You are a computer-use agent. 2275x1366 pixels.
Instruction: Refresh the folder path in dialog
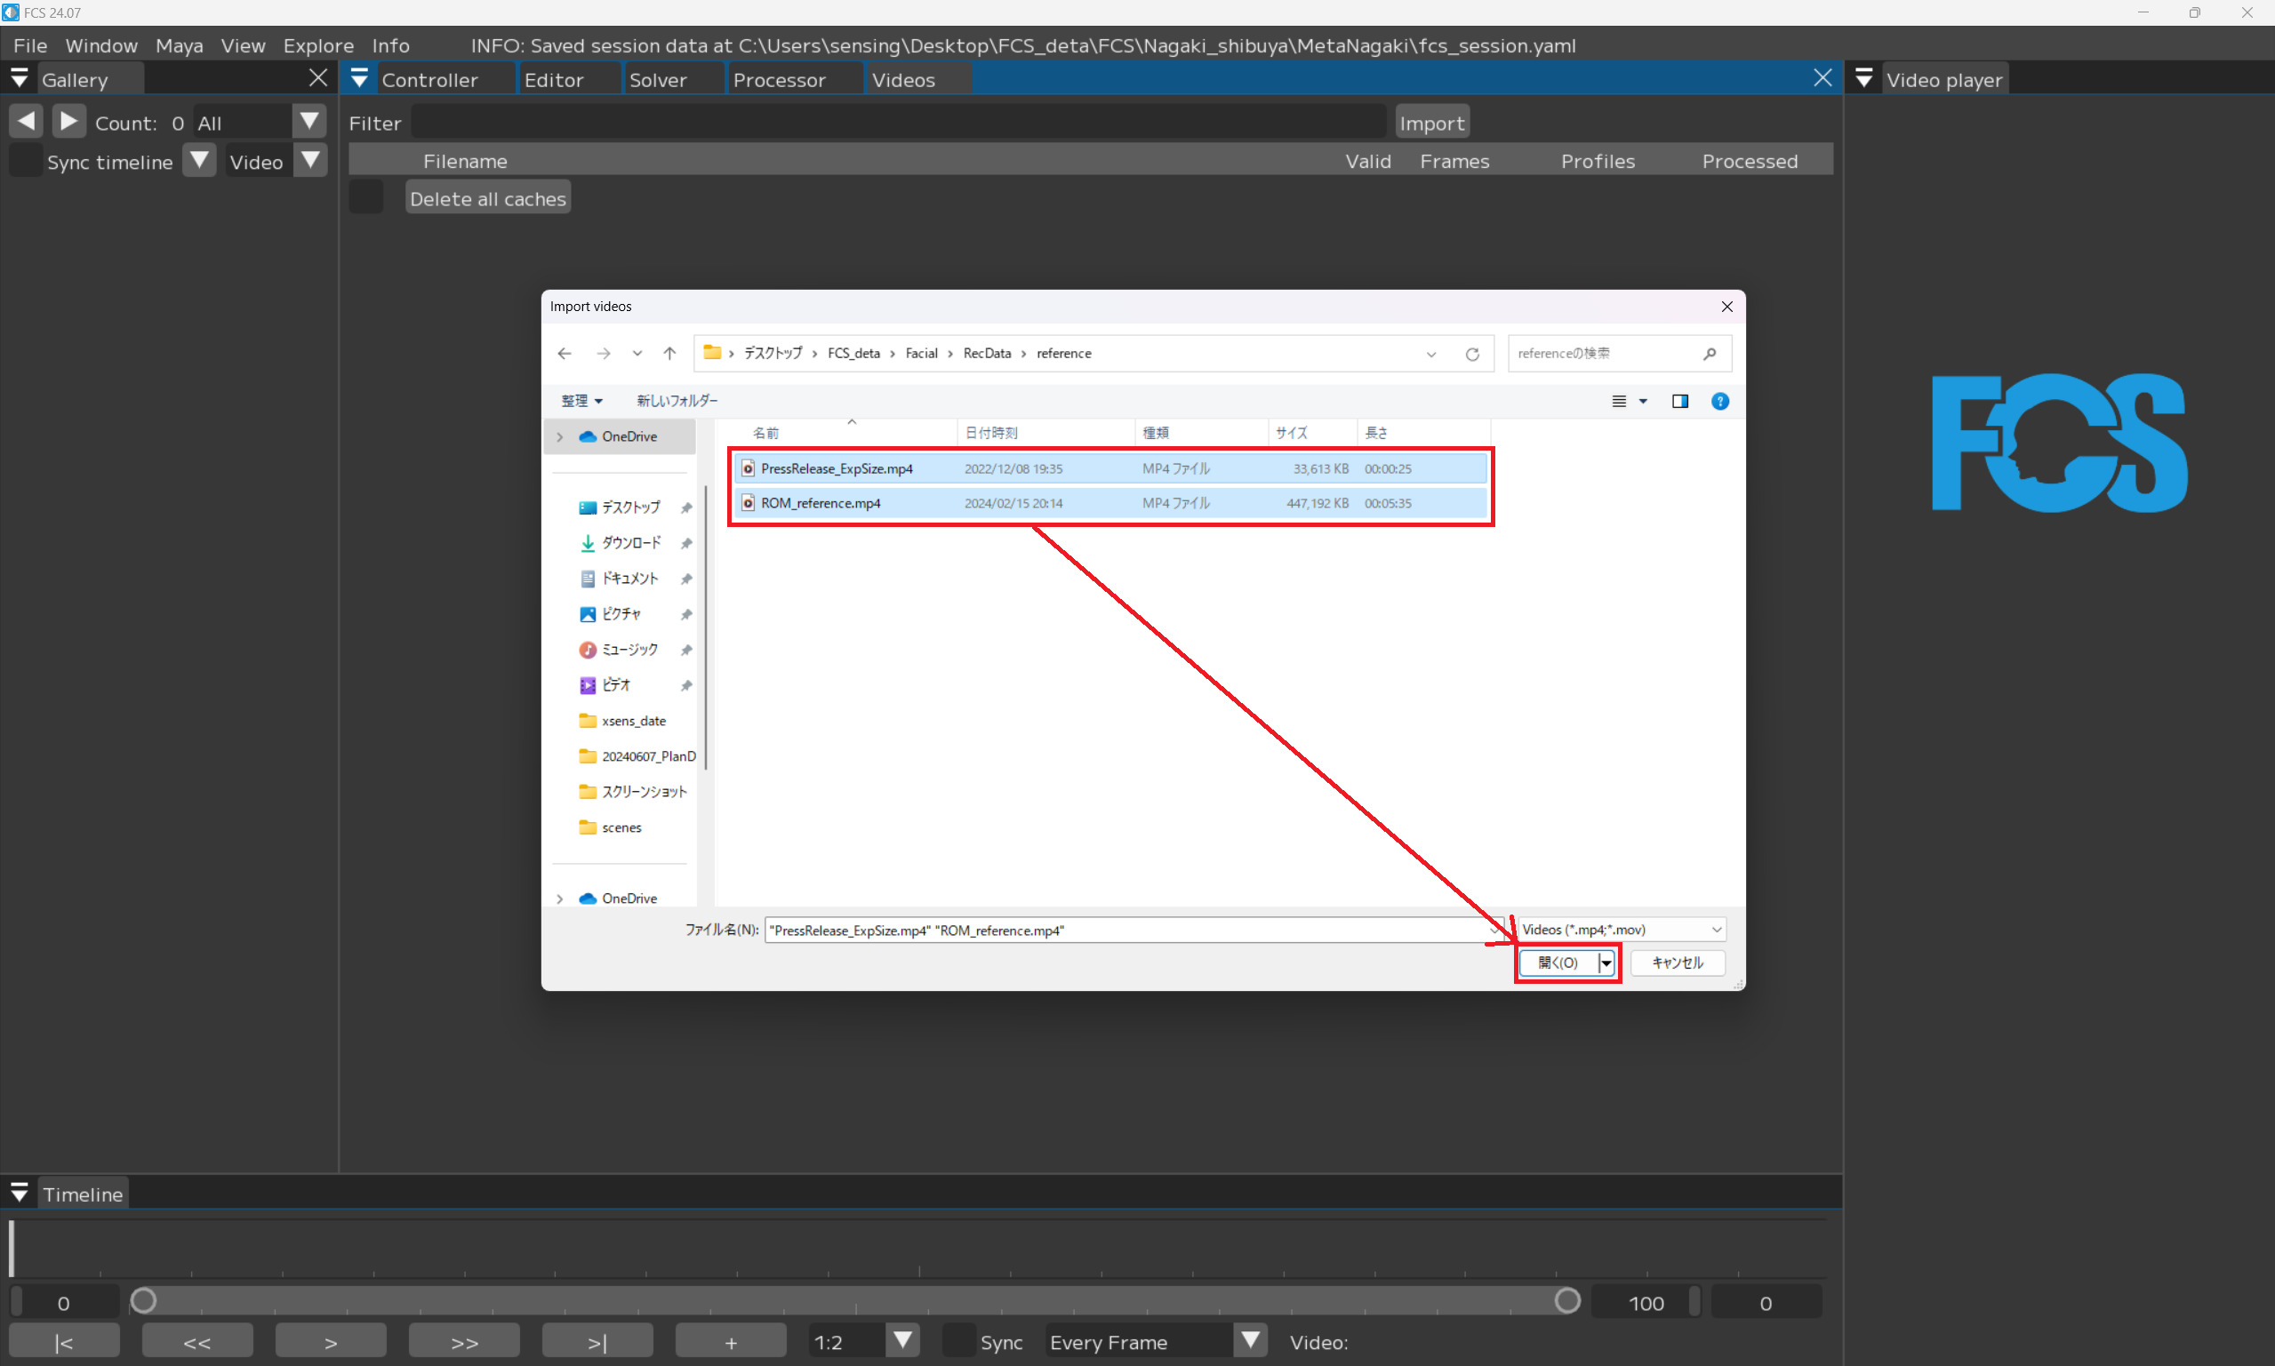1472,355
